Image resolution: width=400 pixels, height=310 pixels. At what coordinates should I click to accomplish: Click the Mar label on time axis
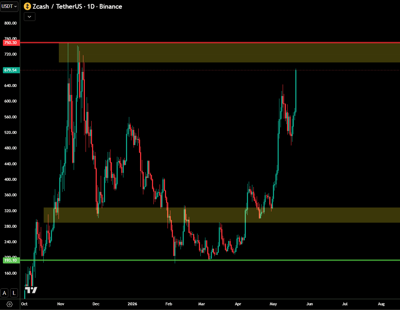[201, 304]
